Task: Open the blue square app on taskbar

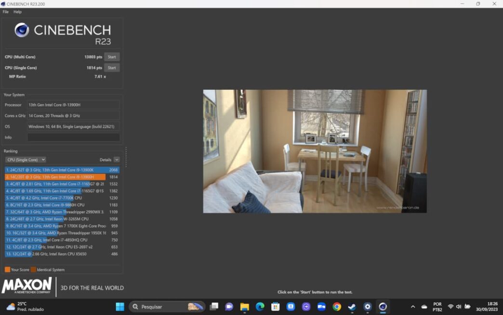Action: click(x=291, y=307)
